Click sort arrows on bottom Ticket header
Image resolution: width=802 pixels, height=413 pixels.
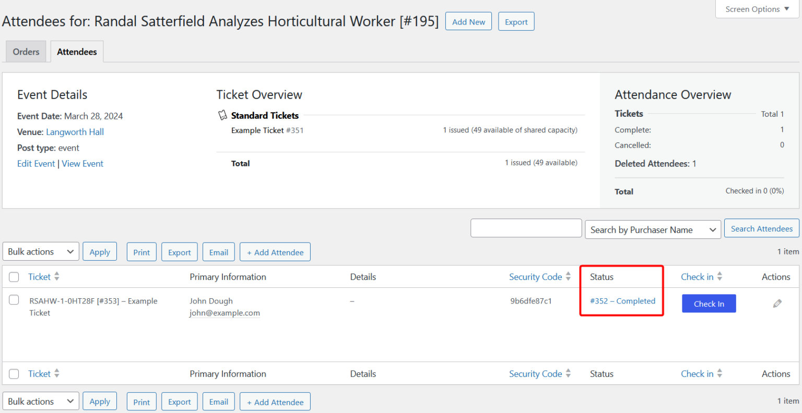55,373
